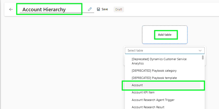The height and width of the screenshot is (109, 219).
Task: Click the Add table button
Action: pyautogui.click(x=165, y=35)
